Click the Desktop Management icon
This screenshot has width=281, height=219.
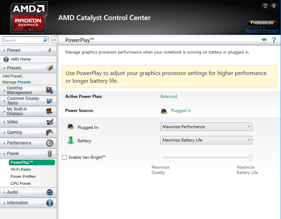point(50,90)
